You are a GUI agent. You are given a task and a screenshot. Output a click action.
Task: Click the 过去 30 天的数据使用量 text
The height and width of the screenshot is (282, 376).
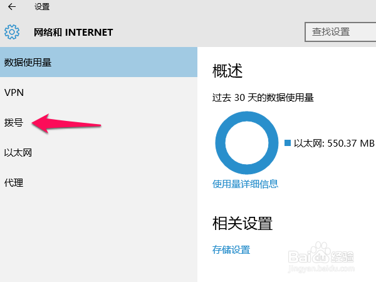click(263, 97)
